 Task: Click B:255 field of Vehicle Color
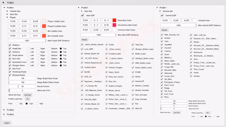pyautogui.click(x=187, y=21)
